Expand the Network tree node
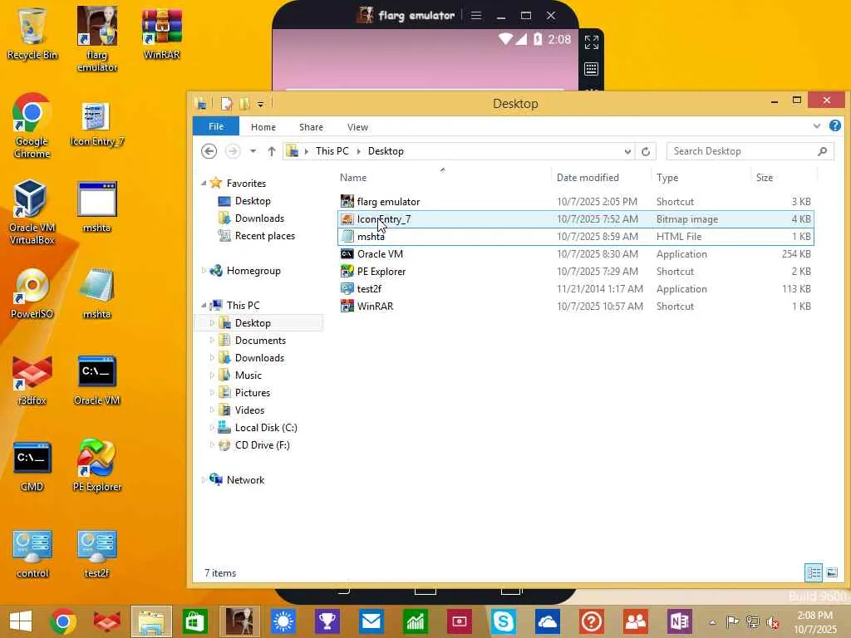Viewport: 851px width, 638px height. 204,479
